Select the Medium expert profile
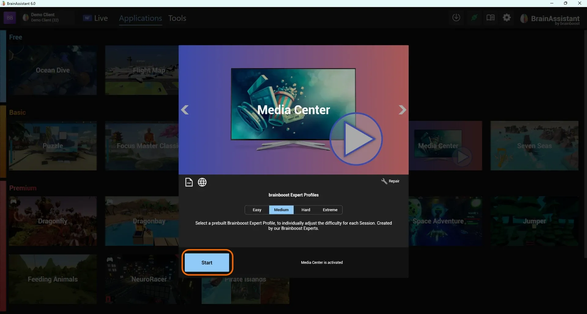Image resolution: width=587 pixels, height=314 pixels. coord(281,210)
